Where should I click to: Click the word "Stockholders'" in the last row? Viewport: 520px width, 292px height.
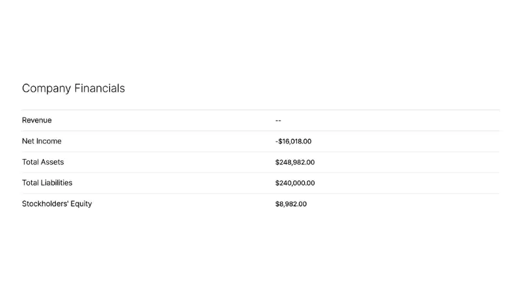(45, 204)
